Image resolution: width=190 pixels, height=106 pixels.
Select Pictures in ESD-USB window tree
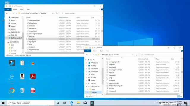pyautogui.click(x=93, y=77)
